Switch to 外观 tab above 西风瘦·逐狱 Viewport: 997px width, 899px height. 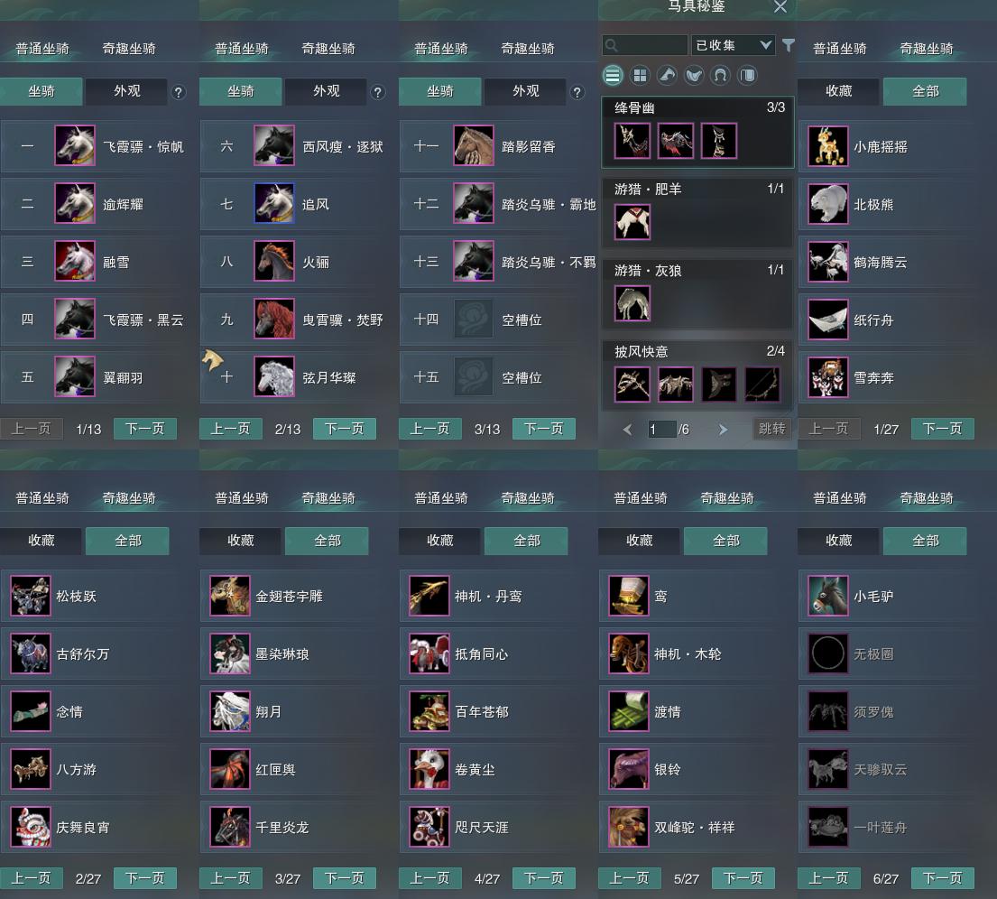pyautogui.click(x=327, y=92)
